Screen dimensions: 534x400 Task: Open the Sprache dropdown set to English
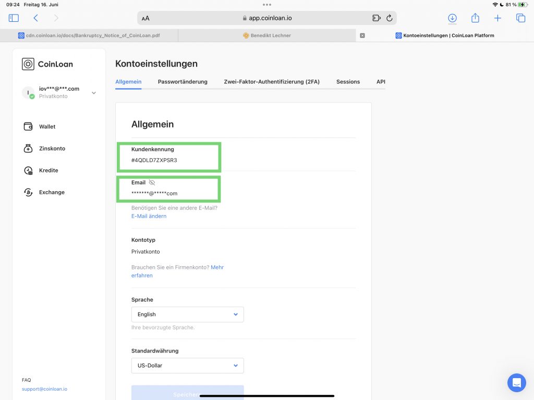point(188,314)
